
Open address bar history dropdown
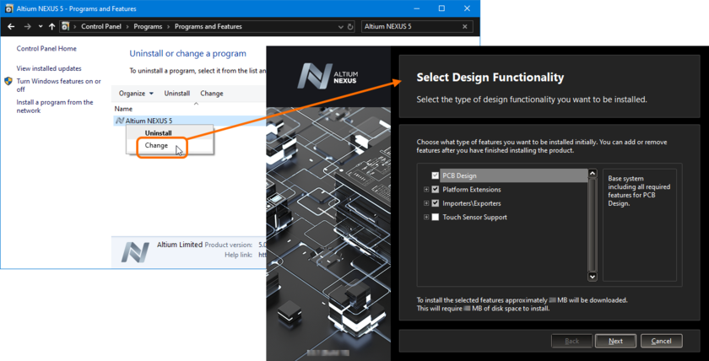pyautogui.click(x=341, y=27)
